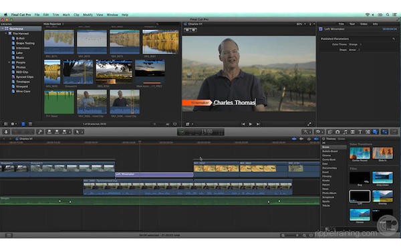This screenshot has width=401, height=251.
Task: Toggle the Libraries sidebar visibility
Action: tap(6, 124)
